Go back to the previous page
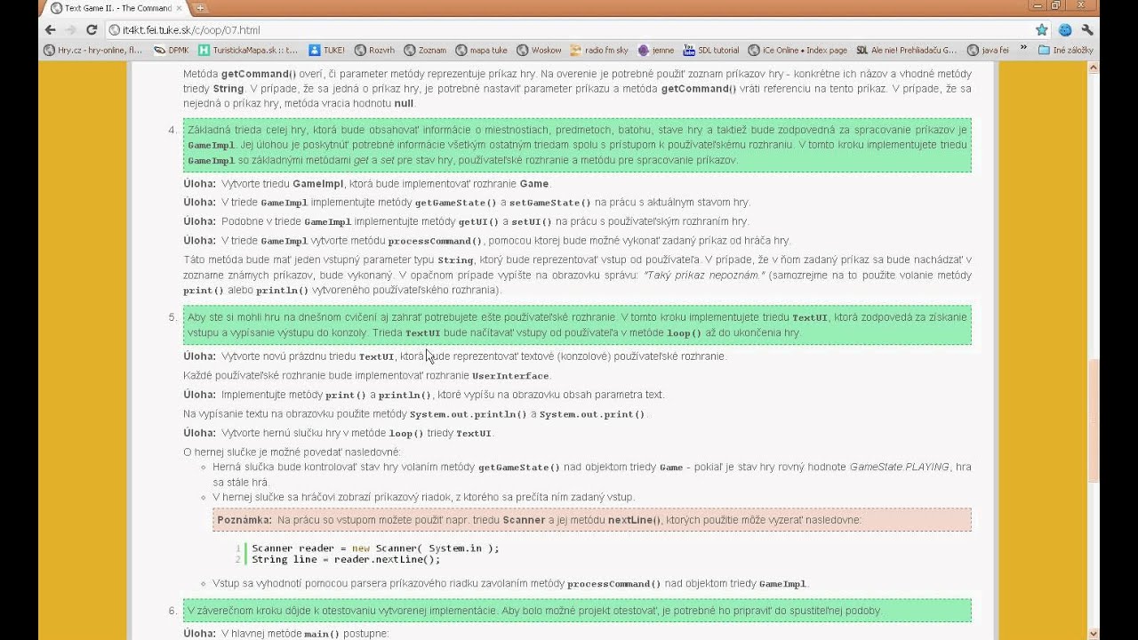Screen dimensions: 1138x640 tap(50, 29)
